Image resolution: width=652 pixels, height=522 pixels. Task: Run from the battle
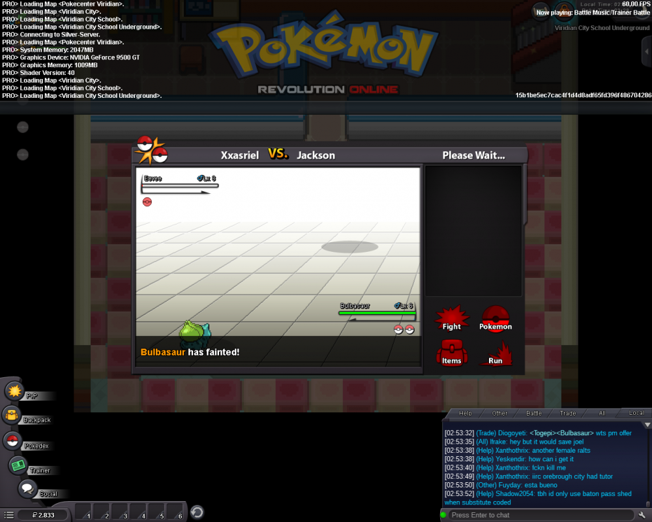pyautogui.click(x=496, y=353)
